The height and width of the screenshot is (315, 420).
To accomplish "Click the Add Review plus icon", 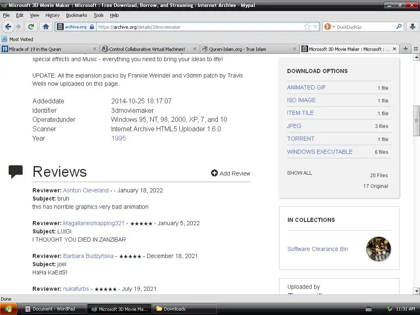I will click(214, 173).
